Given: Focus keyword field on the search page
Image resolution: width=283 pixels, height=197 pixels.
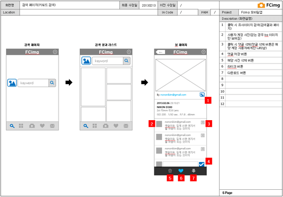Looking at the screenshot, I should (33, 83).
